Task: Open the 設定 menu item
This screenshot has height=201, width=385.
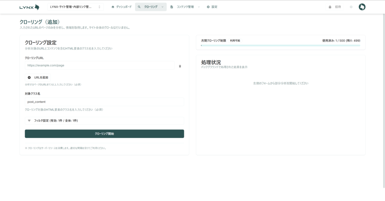Action: click(x=212, y=7)
